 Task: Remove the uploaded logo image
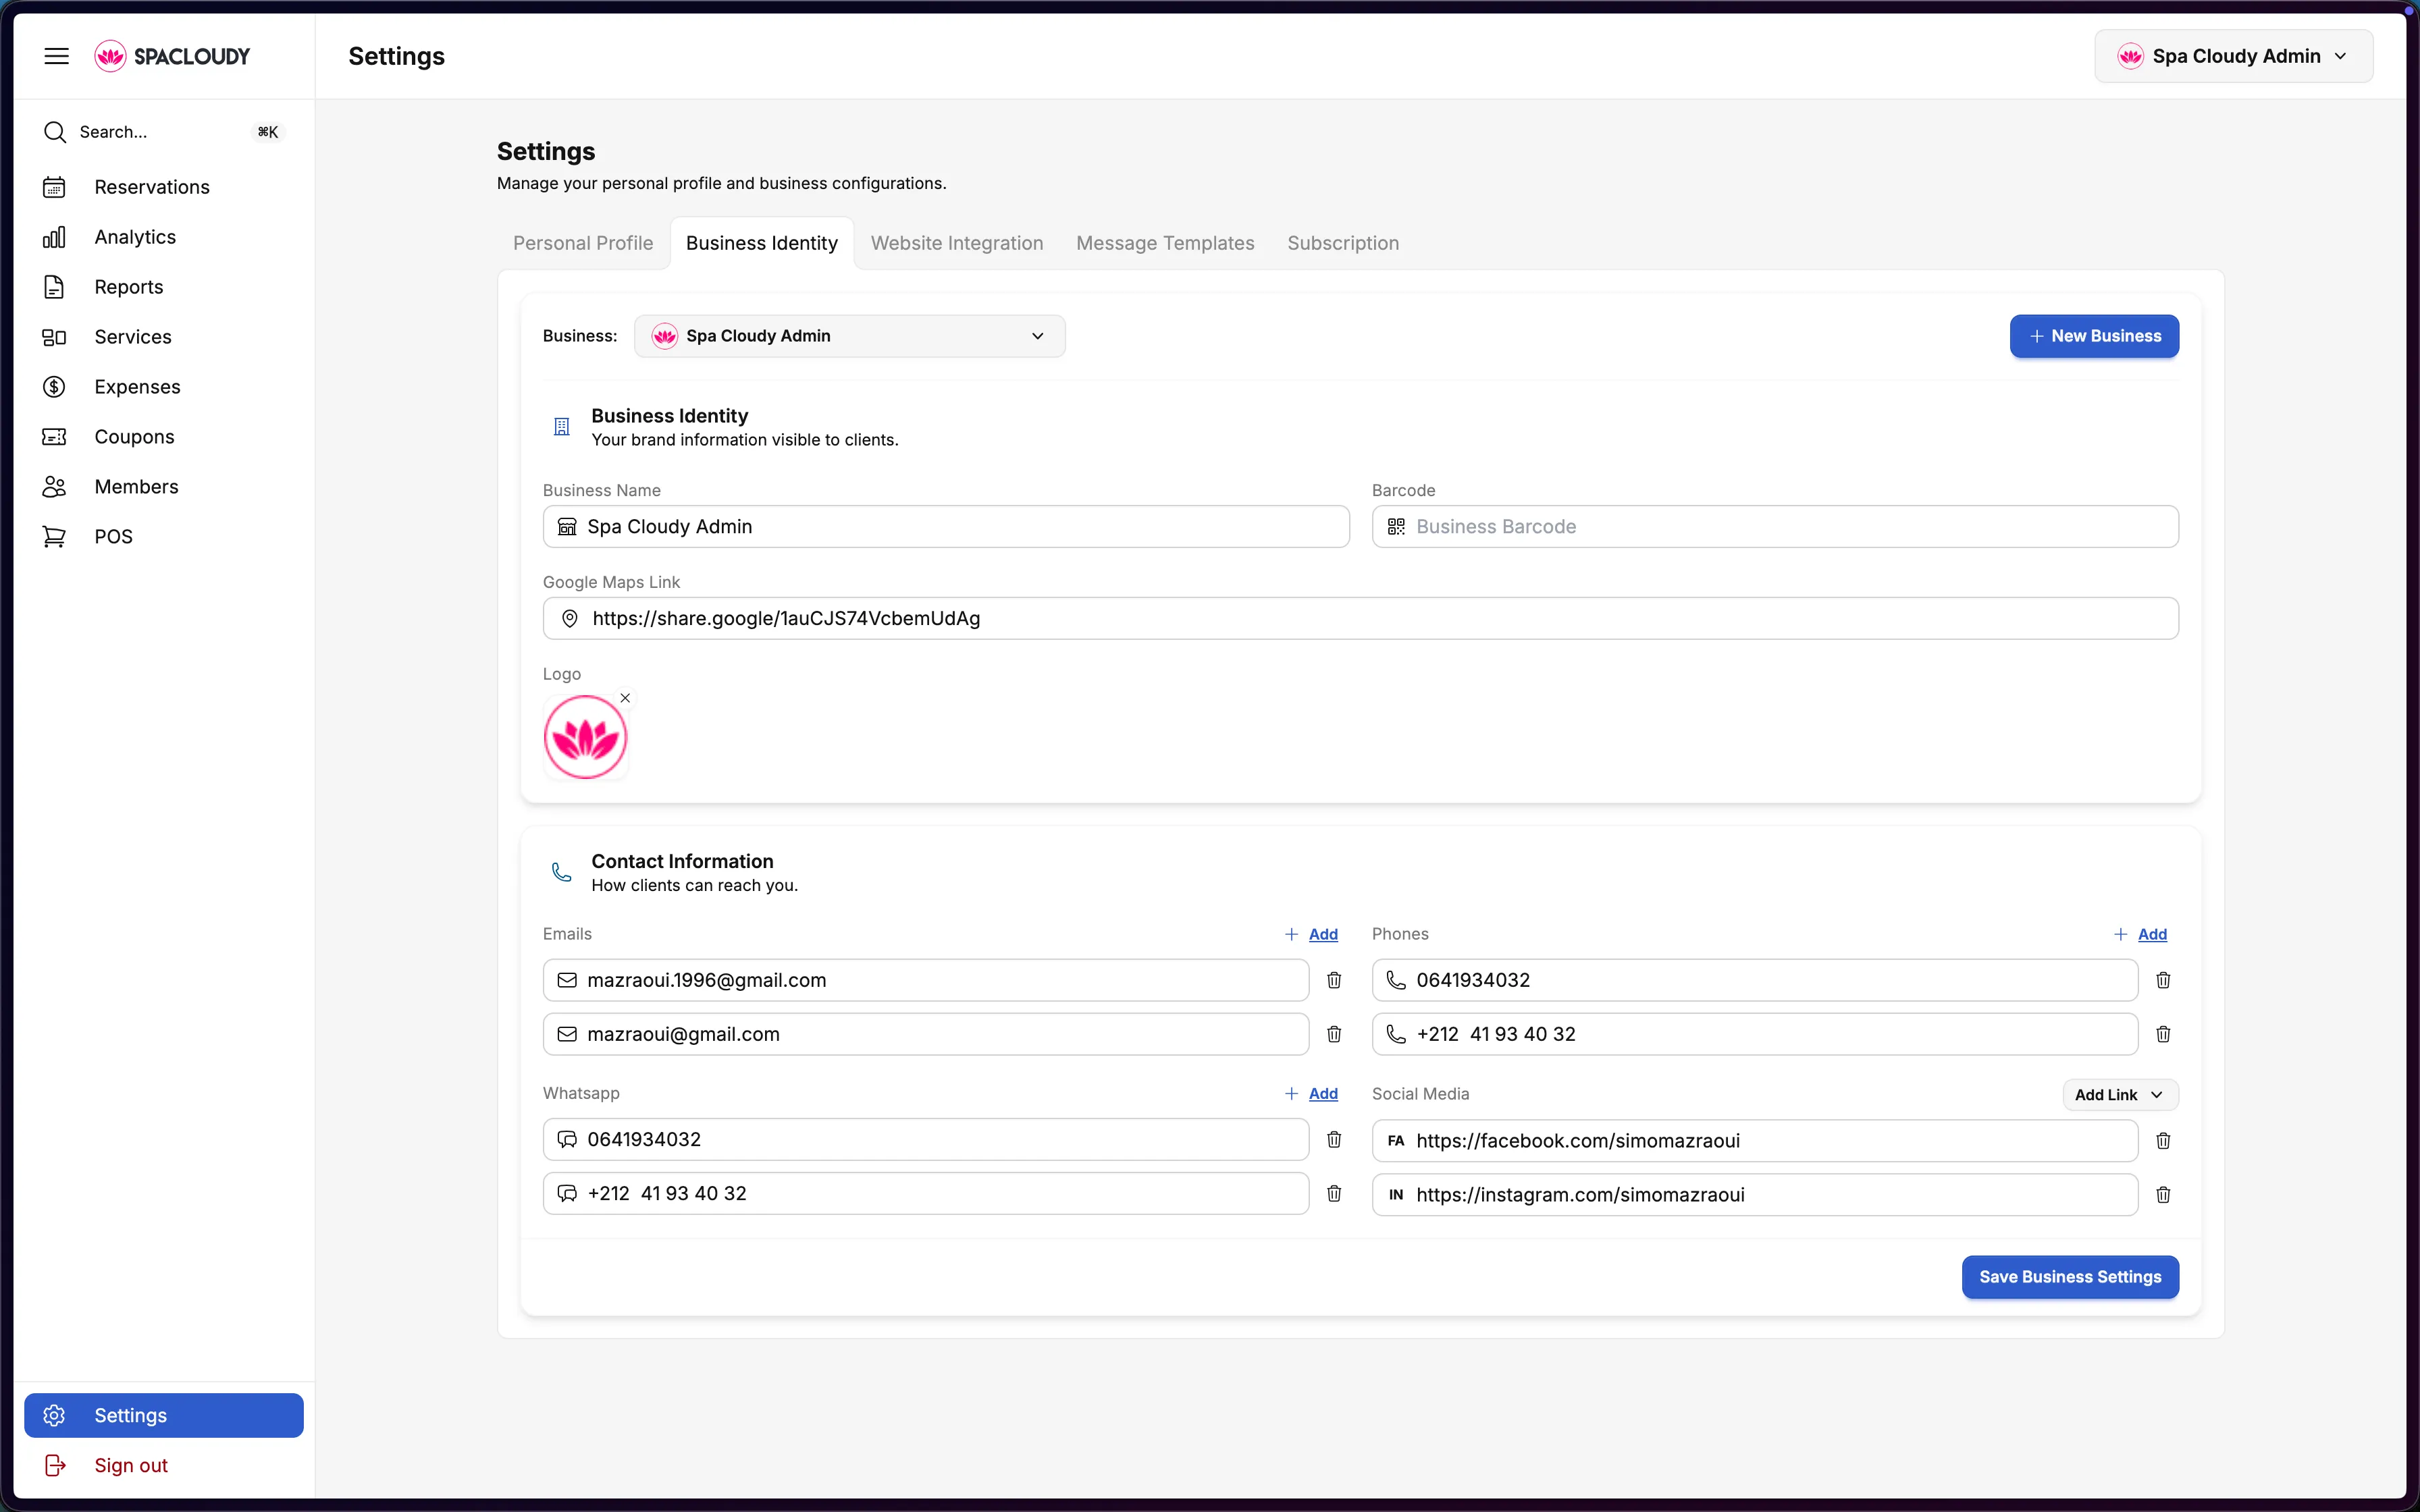pos(625,698)
